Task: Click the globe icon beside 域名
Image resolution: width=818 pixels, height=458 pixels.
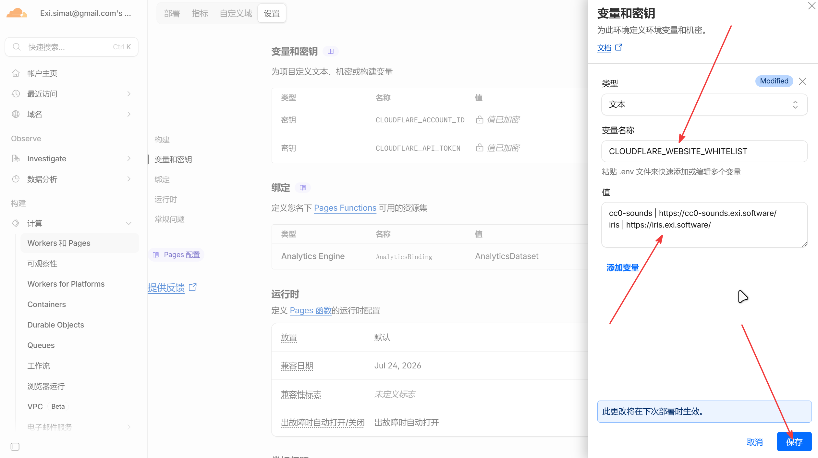Action: point(16,114)
